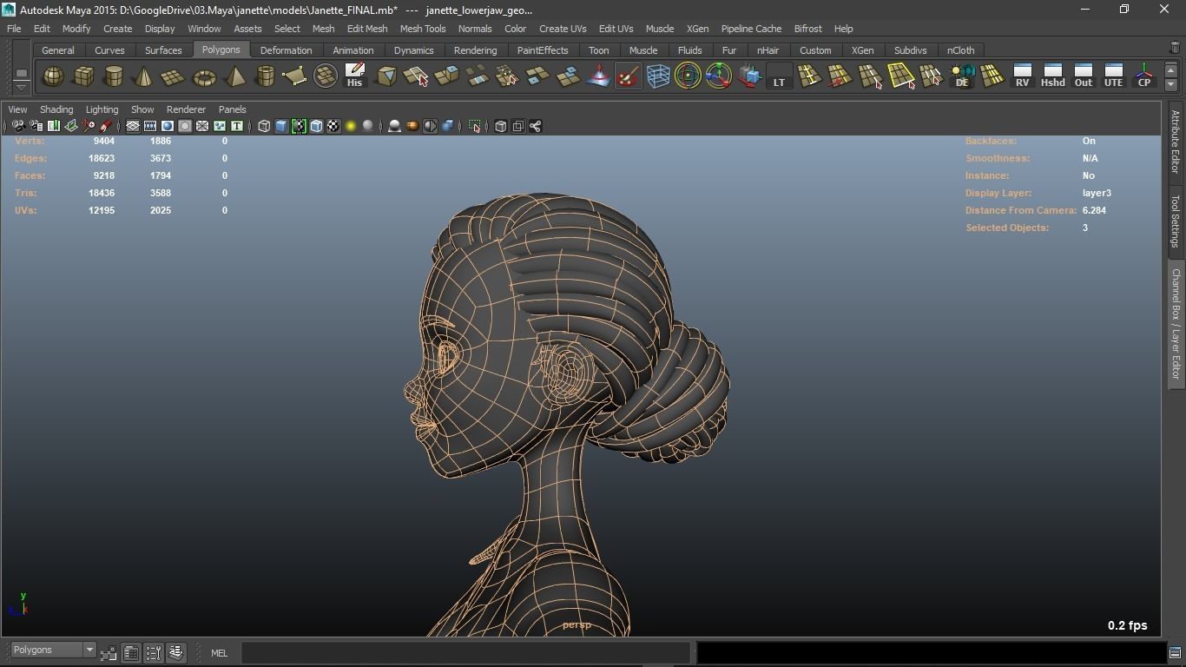Viewport: 1186px width, 667px height.
Task: Open the shelf options menu arrow at left
Action: [22, 87]
